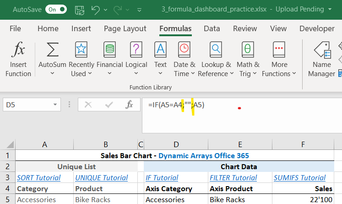
Task: Select column D header
Action: tap(176, 144)
